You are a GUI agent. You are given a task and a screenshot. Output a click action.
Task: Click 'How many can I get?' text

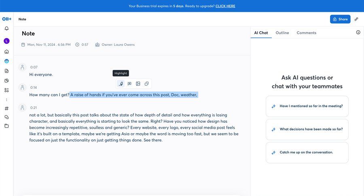(x=49, y=95)
